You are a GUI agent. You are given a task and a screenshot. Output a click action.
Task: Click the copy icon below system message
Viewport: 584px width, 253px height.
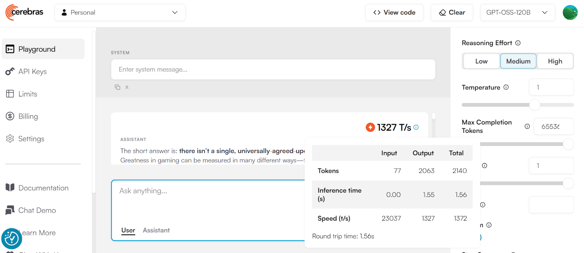click(x=118, y=87)
